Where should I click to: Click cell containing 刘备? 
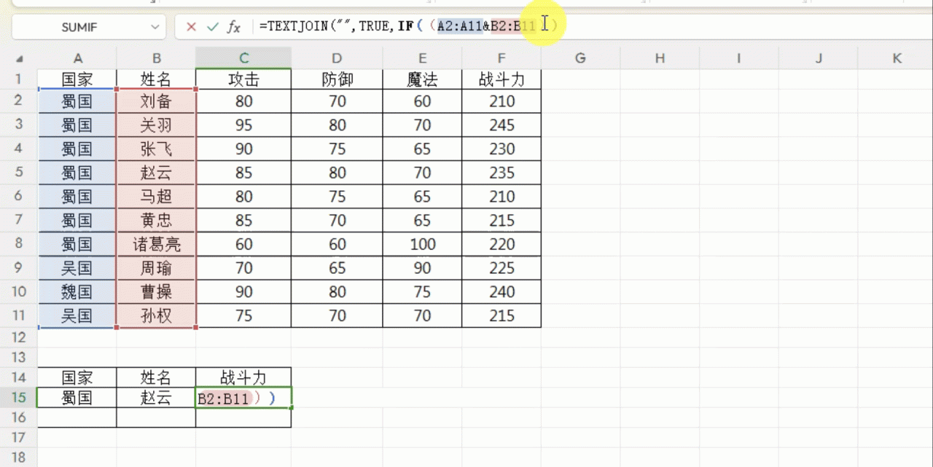coord(156,101)
